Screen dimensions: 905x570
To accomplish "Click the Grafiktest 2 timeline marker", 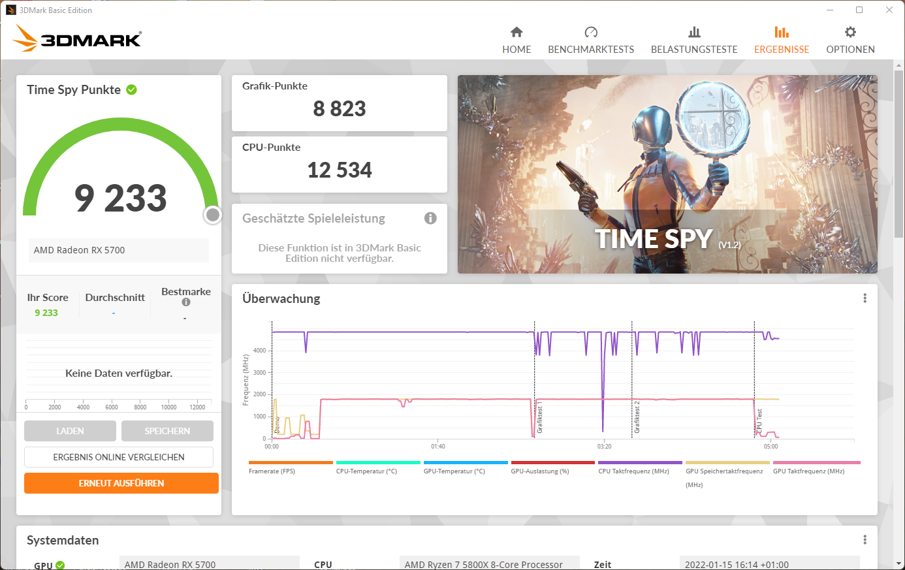I will coord(637,417).
